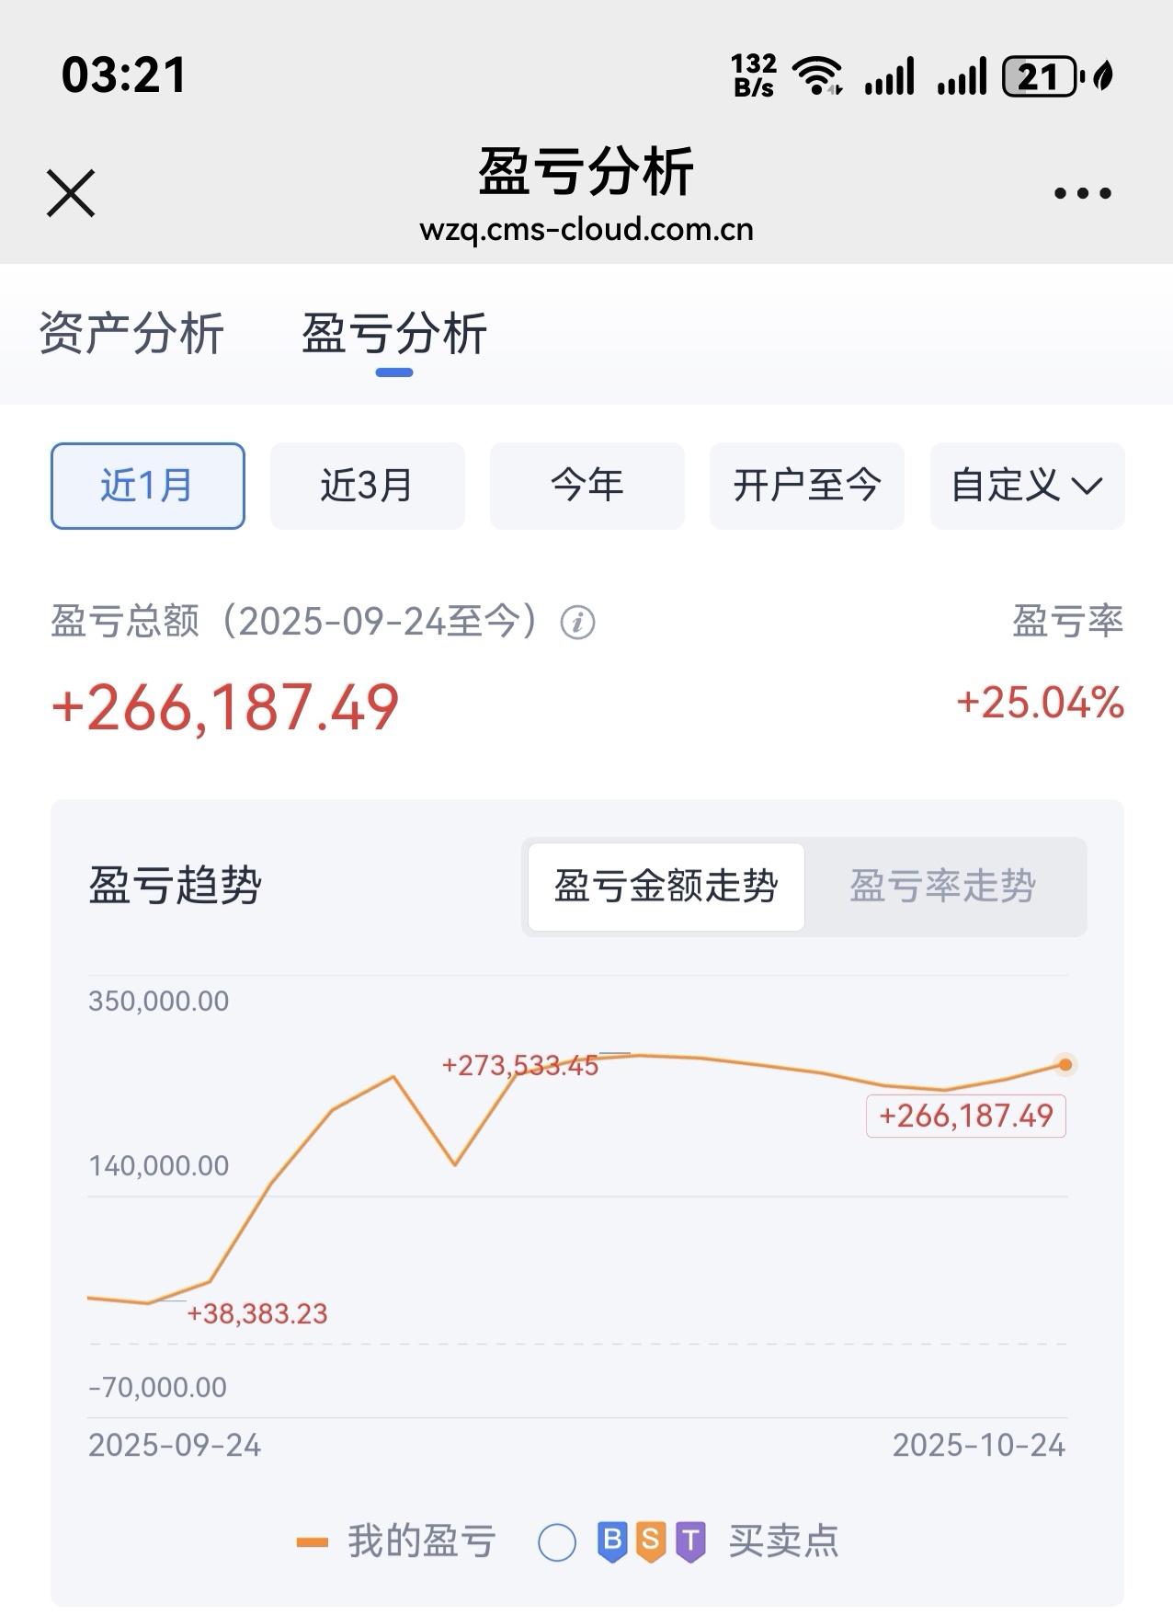Choose the 开户至今 time range
This screenshot has width=1173, height=1615.
coord(806,486)
